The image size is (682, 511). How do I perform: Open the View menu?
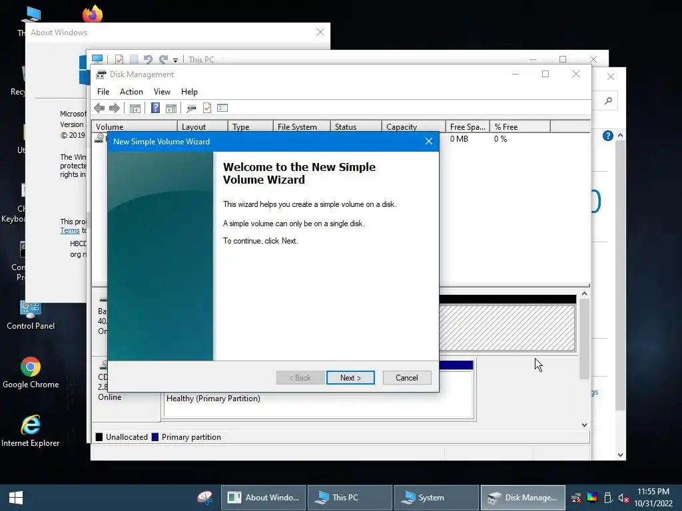click(x=162, y=92)
